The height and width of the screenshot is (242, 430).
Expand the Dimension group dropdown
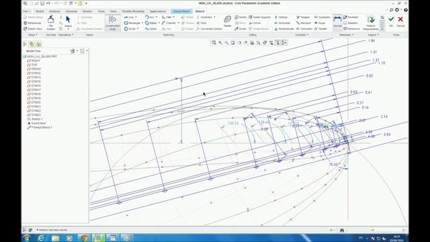coord(347,35)
